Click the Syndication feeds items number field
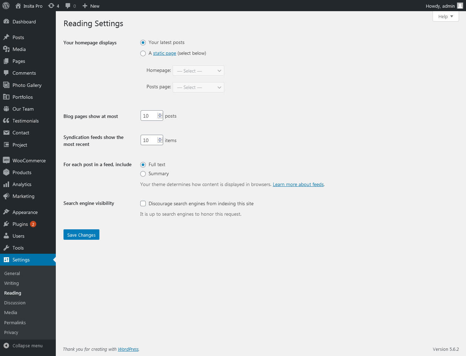This screenshot has width=466, height=356. (x=149, y=140)
